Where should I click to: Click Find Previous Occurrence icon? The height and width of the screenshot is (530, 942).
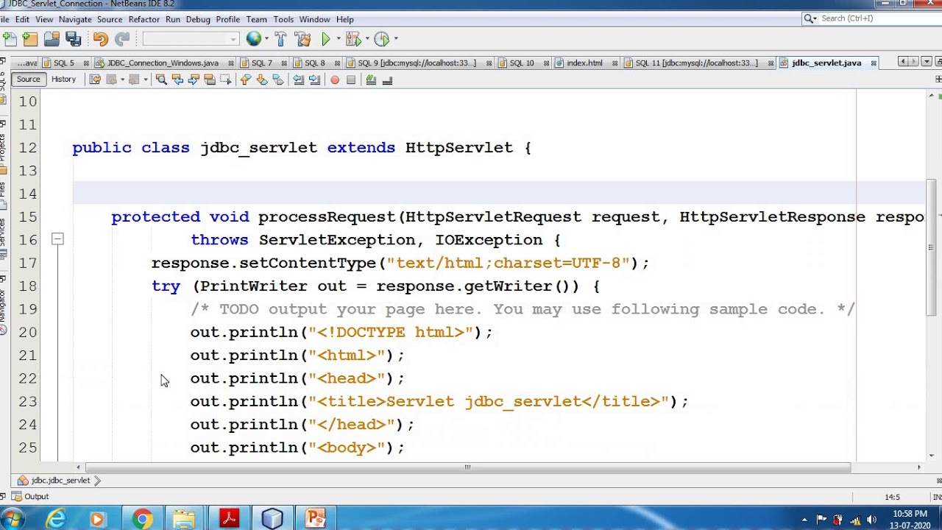pos(177,79)
